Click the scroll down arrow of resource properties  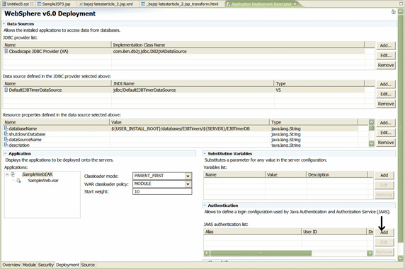tap(372, 143)
